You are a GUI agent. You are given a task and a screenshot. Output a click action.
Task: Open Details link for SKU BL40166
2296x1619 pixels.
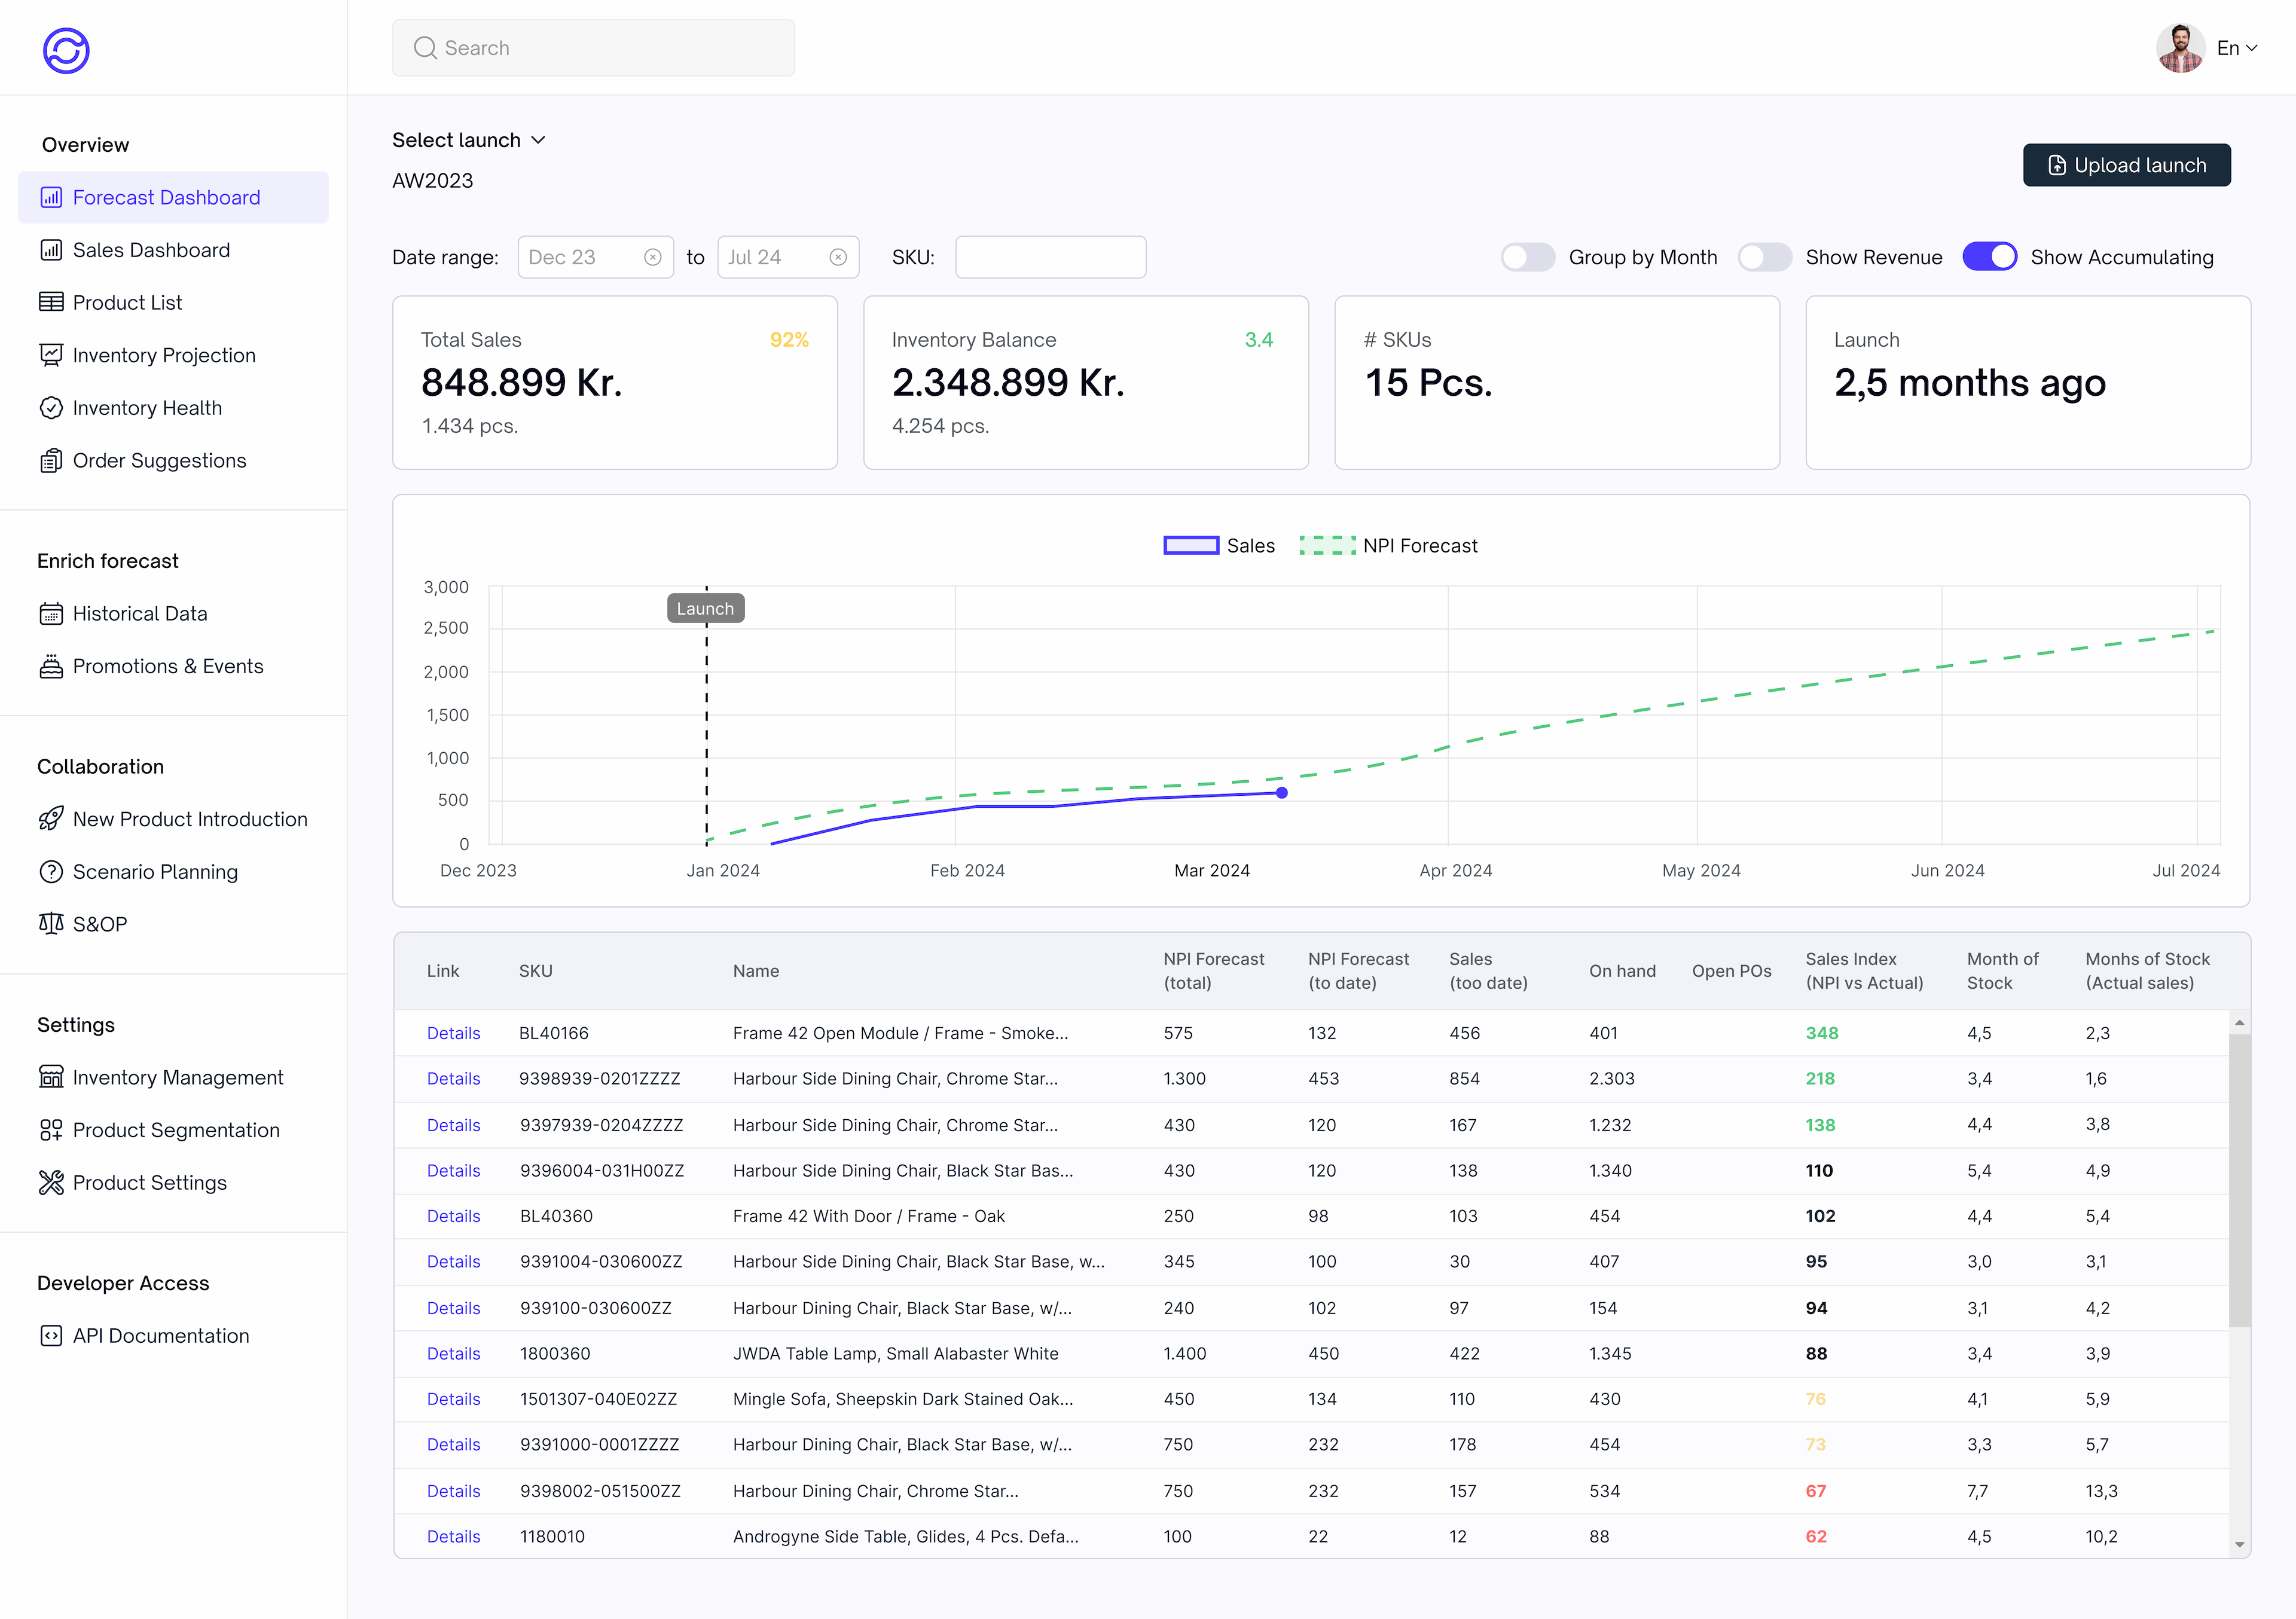453,1033
